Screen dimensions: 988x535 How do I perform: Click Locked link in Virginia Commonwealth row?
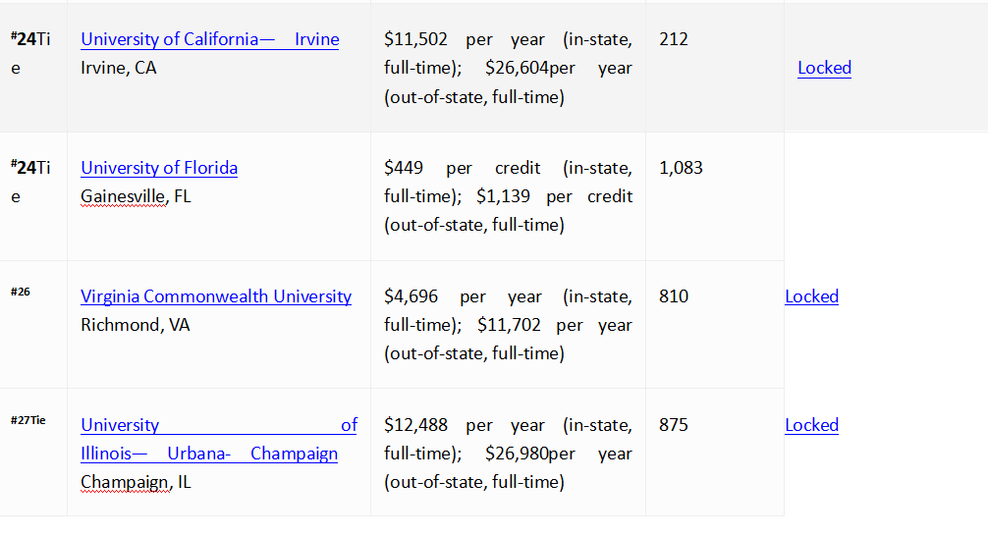click(811, 296)
